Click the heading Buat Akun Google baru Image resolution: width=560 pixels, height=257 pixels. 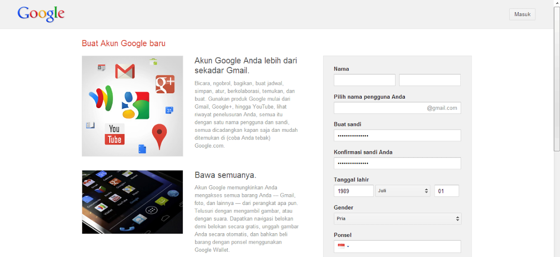(124, 44)
